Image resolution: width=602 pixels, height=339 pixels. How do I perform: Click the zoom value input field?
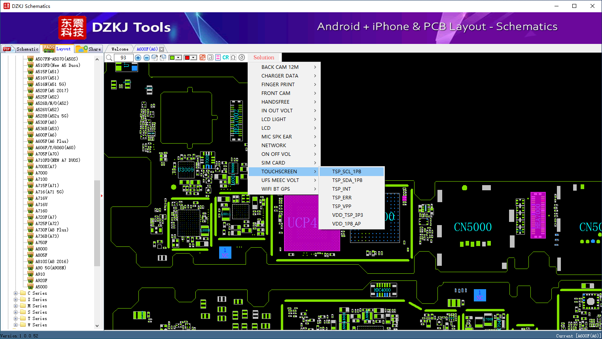(123, 58)
